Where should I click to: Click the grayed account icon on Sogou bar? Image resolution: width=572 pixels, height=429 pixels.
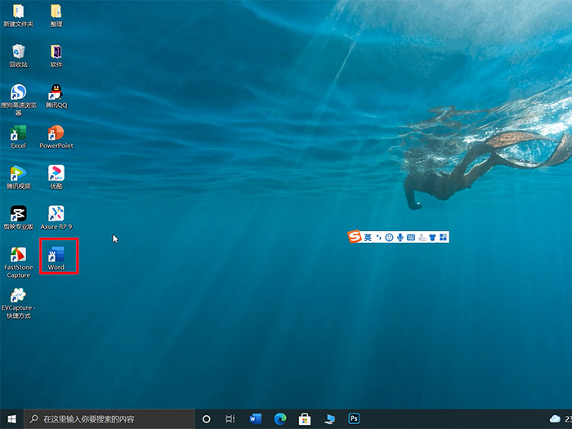[x=422, y=238]
